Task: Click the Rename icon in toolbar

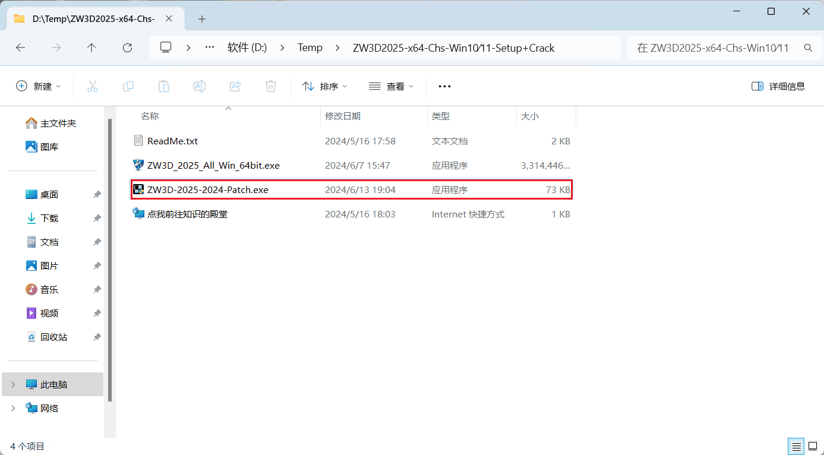Action: point(200,86)
